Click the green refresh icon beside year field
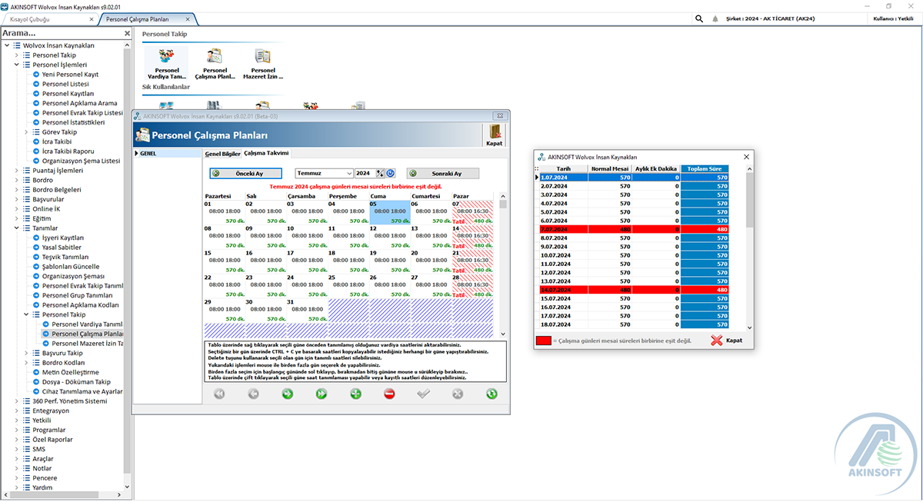The image size is (923, 502). click(392, 173)
